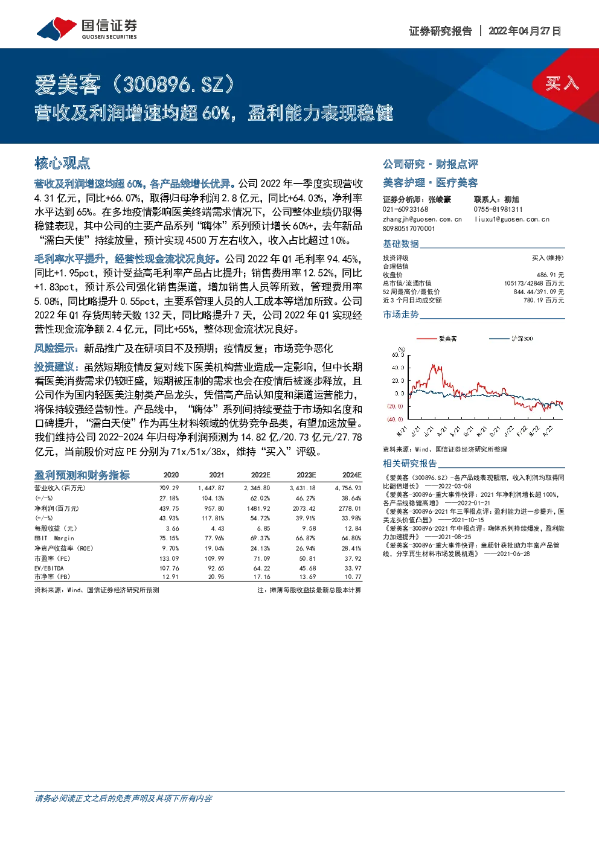Open related report dated 2021-10-15
Image resolution: width=599 pixels, height=847 pixels.
point(473,516)
